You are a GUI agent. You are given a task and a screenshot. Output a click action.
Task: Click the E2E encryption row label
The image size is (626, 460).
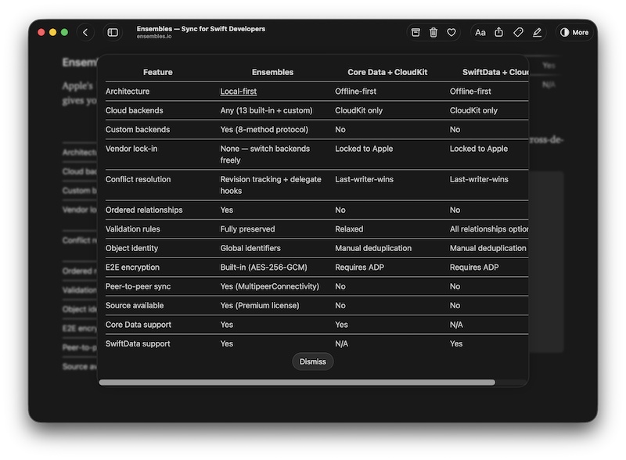pyautogui.click(x=132, y=268)
